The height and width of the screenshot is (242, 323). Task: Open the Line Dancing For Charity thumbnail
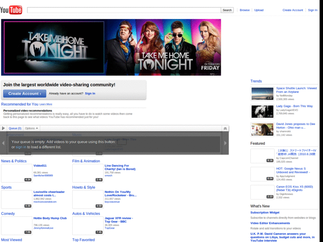(88, 173)
